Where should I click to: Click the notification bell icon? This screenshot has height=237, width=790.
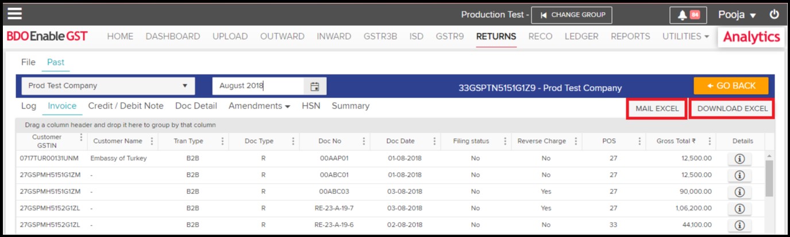(x=681, y=15)
